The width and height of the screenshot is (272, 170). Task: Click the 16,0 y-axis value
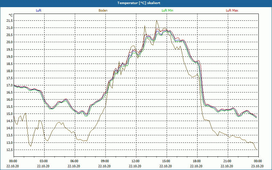[x=10, y=100]
